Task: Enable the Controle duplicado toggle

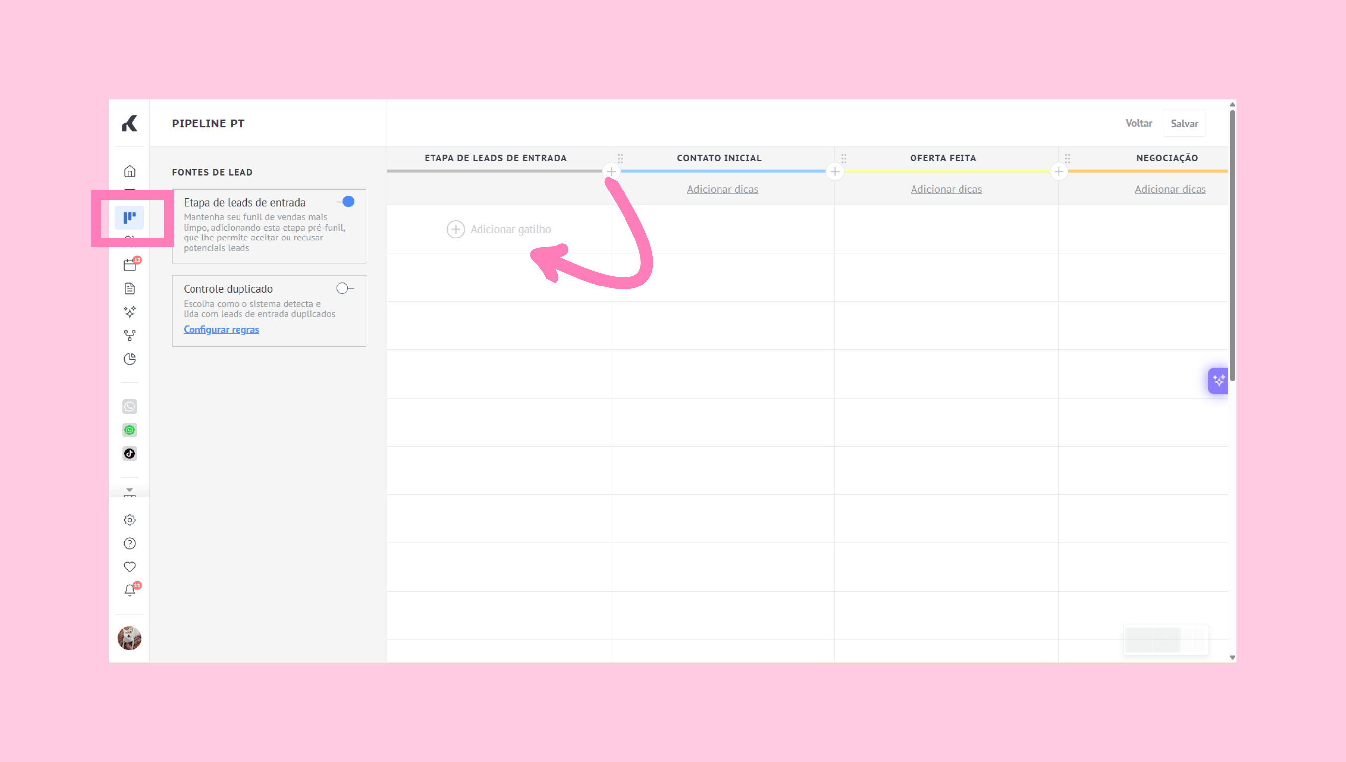Action: [x=344, y=288]
